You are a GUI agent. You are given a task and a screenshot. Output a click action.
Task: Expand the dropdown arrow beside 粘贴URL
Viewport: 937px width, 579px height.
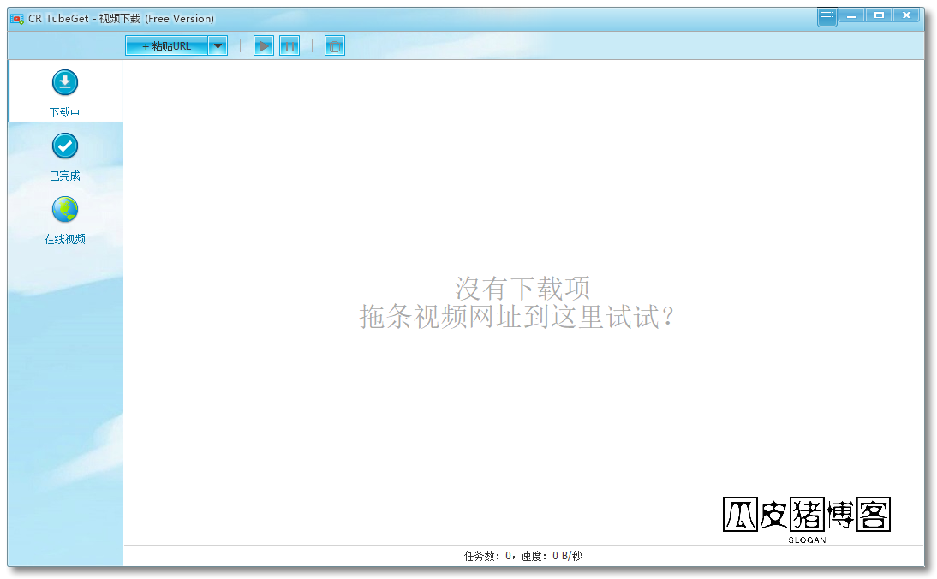pyautogui.click(x=218, y=46)
